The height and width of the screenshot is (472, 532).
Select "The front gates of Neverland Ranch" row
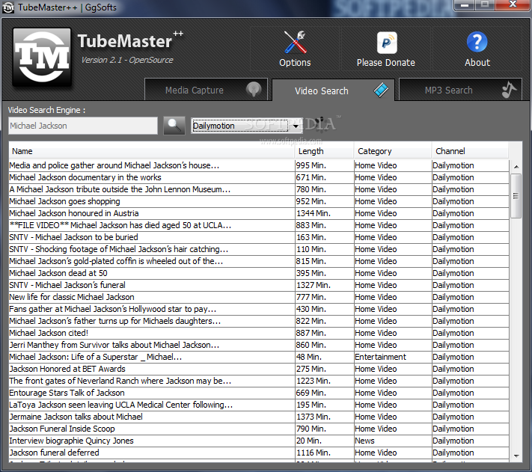259,381
